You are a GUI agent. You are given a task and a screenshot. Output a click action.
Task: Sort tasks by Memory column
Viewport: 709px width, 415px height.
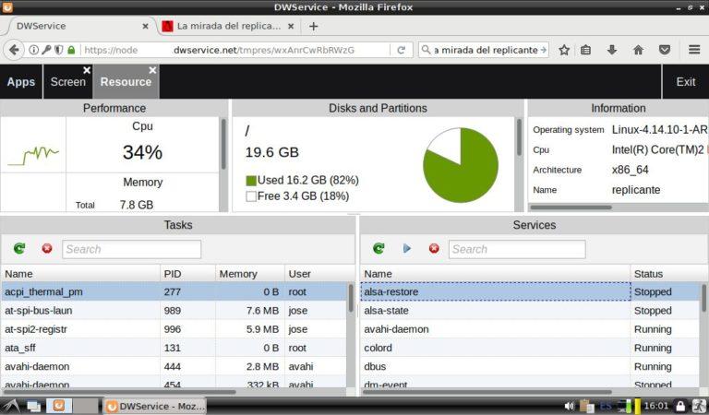(x=237, y=274)
